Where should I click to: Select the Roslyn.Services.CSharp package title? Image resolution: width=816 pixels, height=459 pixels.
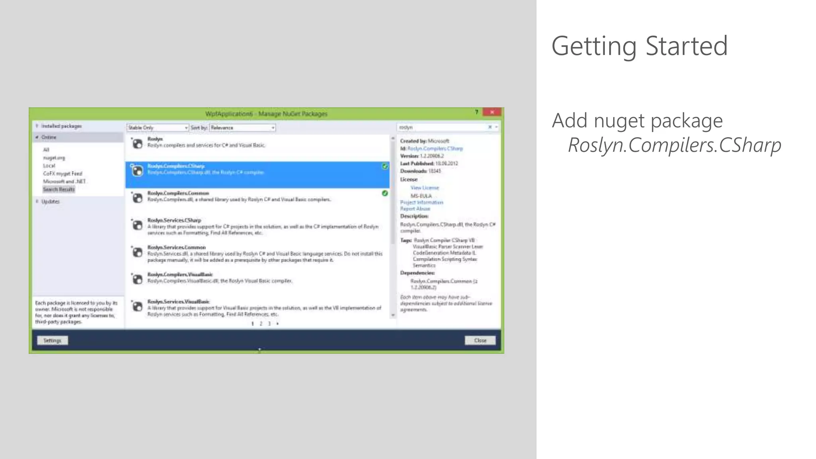174,220
